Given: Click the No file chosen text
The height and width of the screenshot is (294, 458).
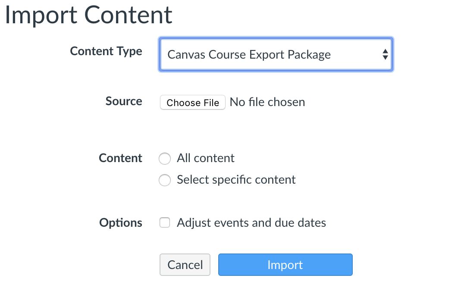Looking at the screenshot, I should 267,102.
